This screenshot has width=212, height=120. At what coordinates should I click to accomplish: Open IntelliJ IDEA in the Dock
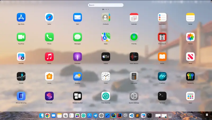(119, 115)
